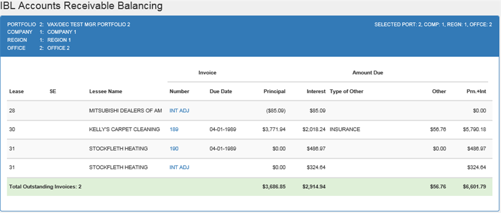Click the Type of Other column header
The height and width of the screenshot is (213, 501).
(x=347, y=92)
